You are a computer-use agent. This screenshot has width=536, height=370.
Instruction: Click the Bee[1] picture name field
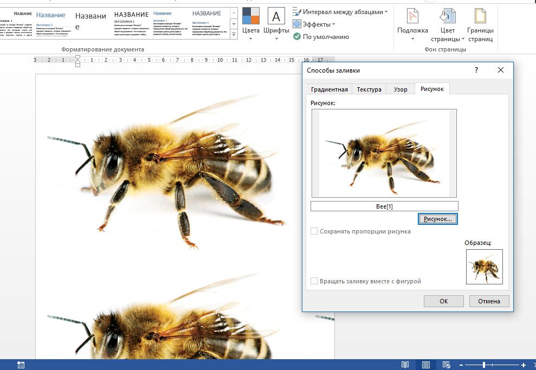[x=384, y=206]
